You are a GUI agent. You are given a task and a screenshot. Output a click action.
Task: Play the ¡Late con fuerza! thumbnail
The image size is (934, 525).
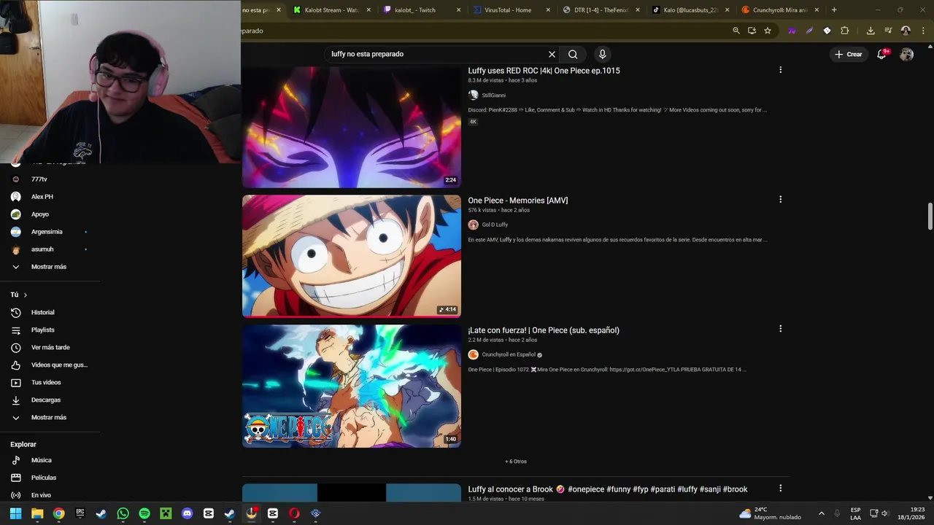click(x=352, y=386)
